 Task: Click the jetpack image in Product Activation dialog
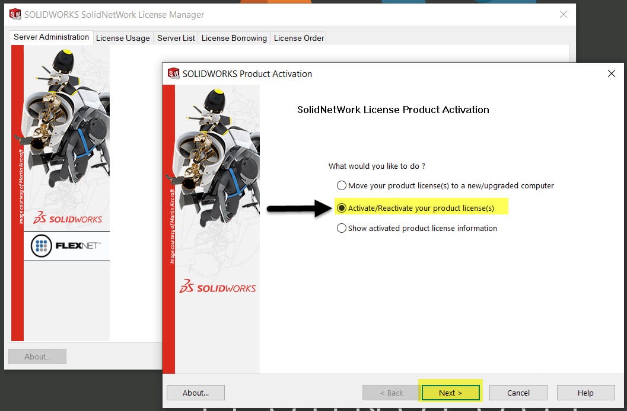217,158
